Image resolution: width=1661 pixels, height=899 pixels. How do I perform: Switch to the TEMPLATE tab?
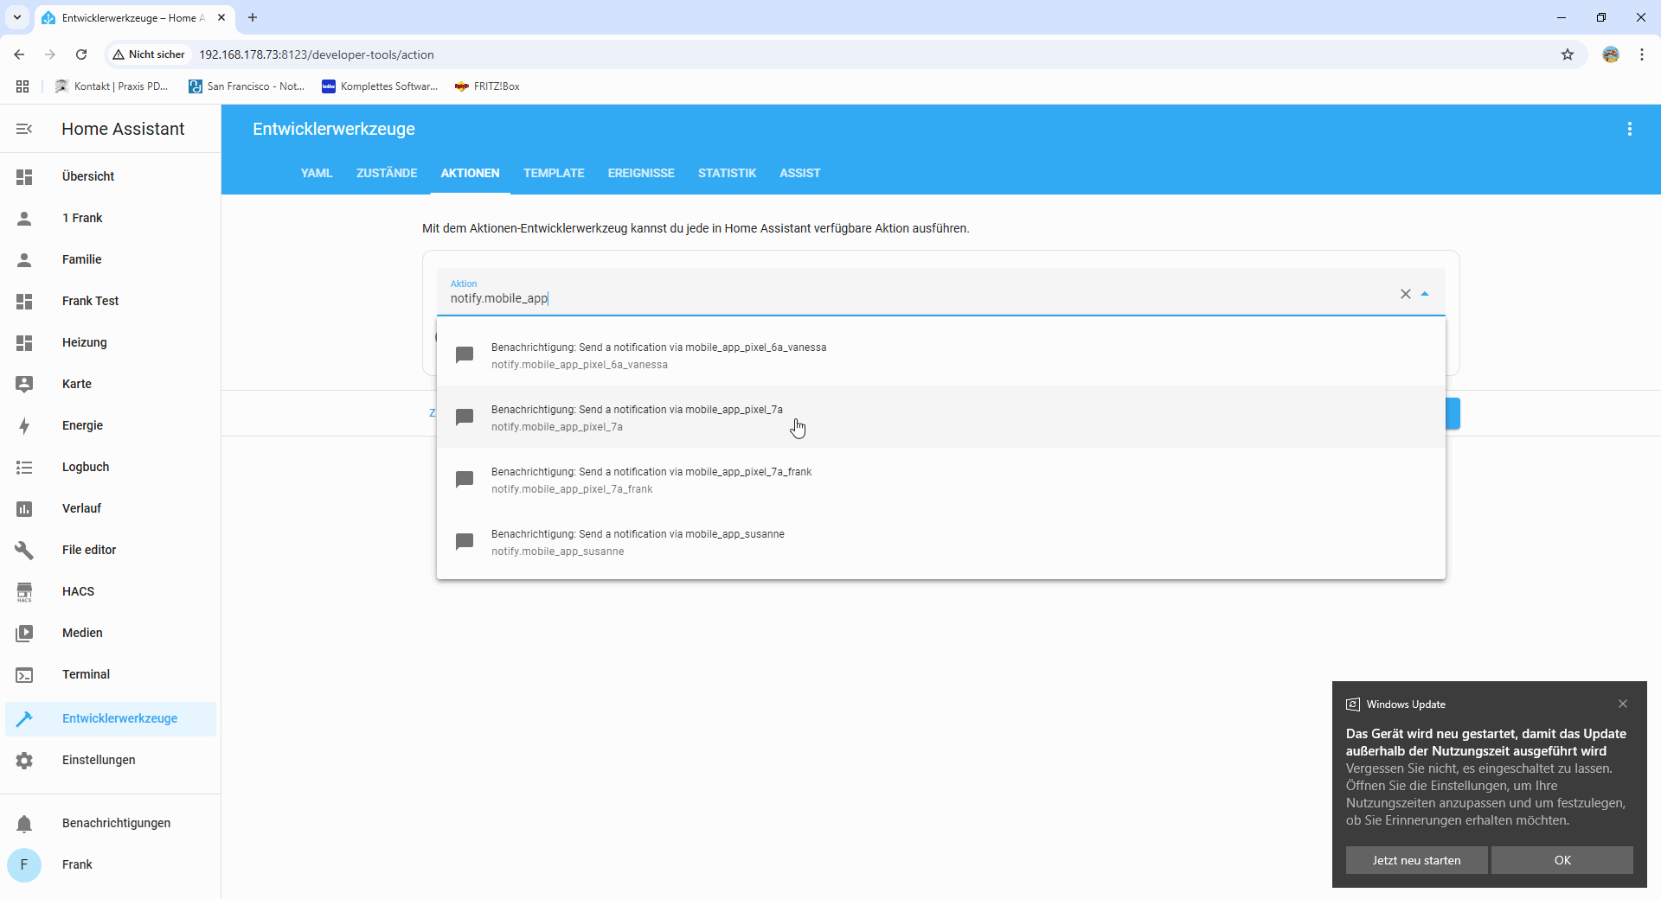click(554, 173)
